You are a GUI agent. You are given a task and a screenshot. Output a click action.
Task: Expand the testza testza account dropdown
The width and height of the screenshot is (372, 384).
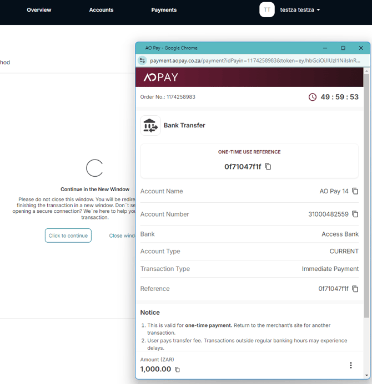coord(300,10)
